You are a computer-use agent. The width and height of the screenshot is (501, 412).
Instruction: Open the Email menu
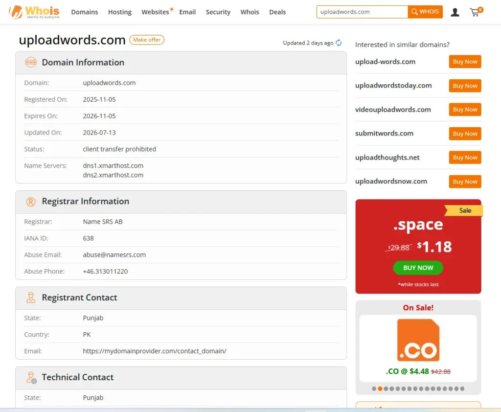(187, 12)
